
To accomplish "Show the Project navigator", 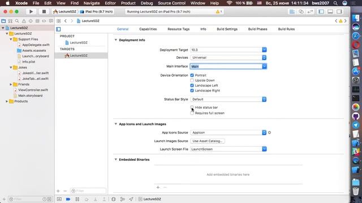I will pyautogui.click(x=3, y=21).
